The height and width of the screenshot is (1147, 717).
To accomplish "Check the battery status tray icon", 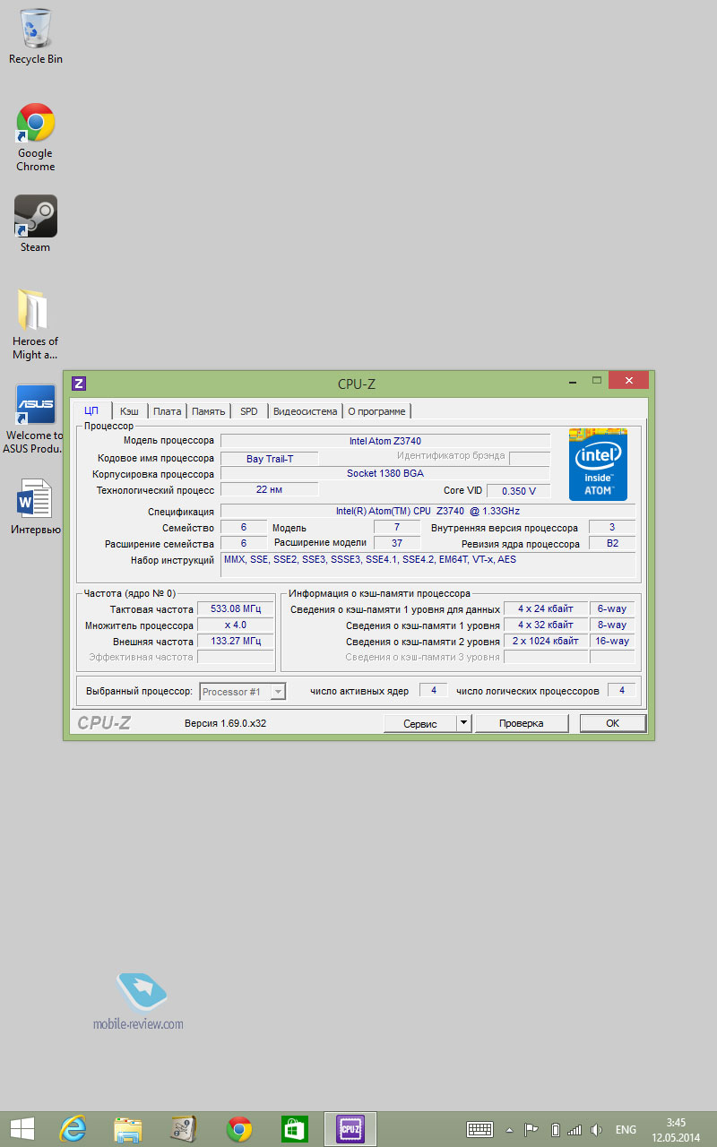I will 555,1129.
